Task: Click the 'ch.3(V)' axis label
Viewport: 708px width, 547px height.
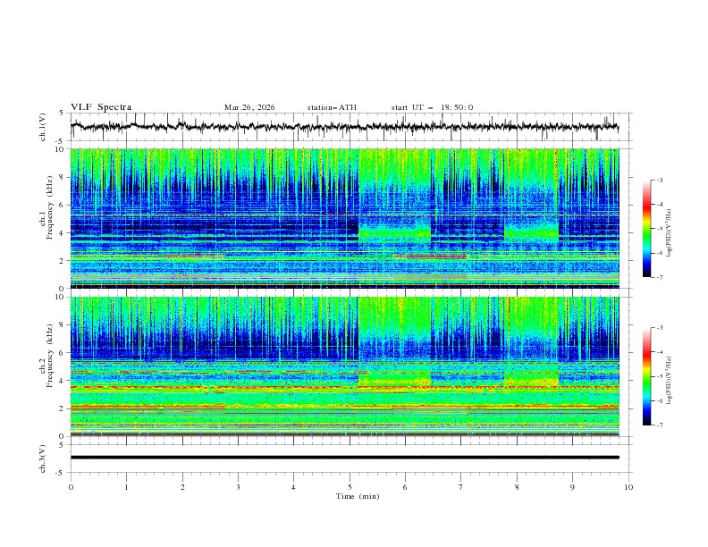Action: pos(43,459)
